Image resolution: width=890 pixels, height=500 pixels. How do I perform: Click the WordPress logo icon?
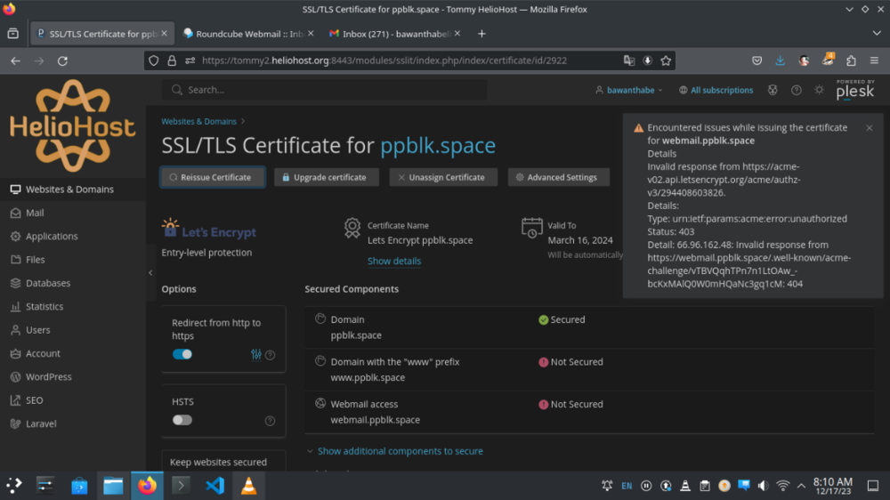click(15, 377)
